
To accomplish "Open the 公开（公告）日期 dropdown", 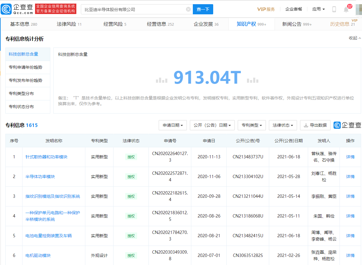I will click(212, 125).
